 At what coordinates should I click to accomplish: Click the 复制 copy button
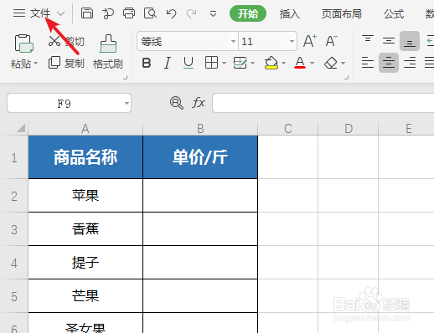pos(66,63)
